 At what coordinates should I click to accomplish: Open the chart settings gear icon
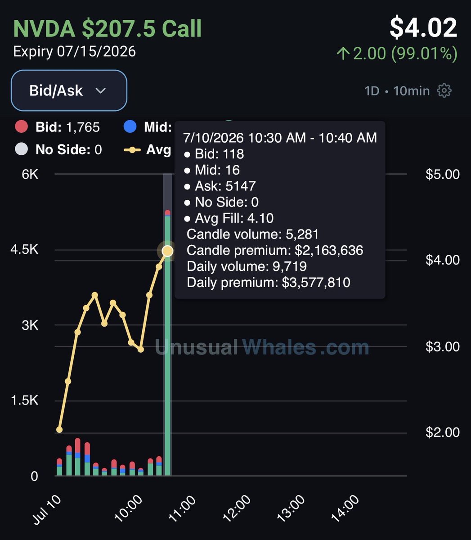tap(444, 90)
